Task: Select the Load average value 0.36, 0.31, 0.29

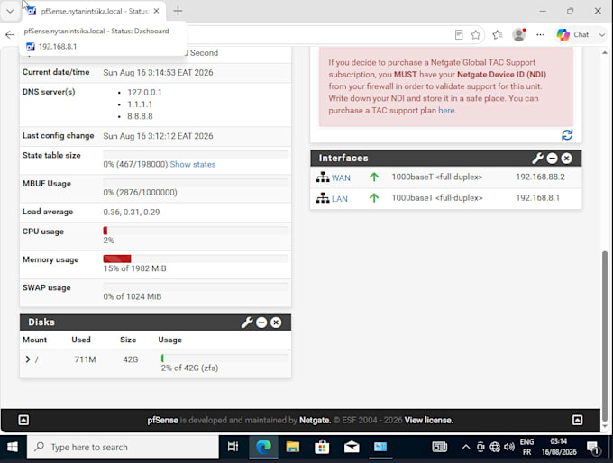Action: [x=132, y=213]
